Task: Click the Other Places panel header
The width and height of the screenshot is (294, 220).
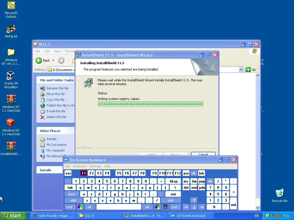Action: coord(56,131)
